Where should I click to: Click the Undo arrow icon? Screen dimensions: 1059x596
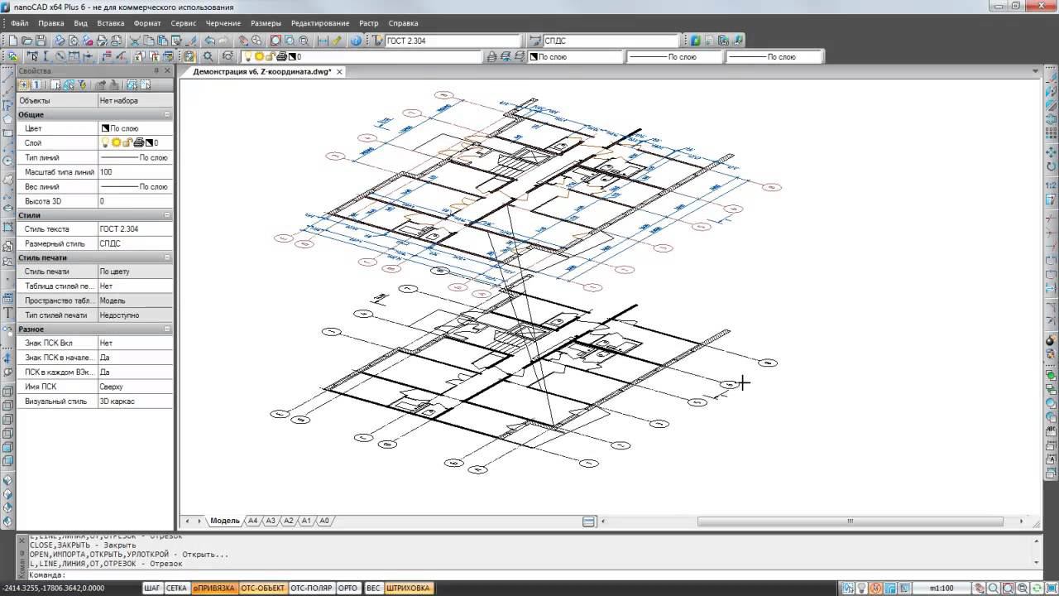click(209, 41)
